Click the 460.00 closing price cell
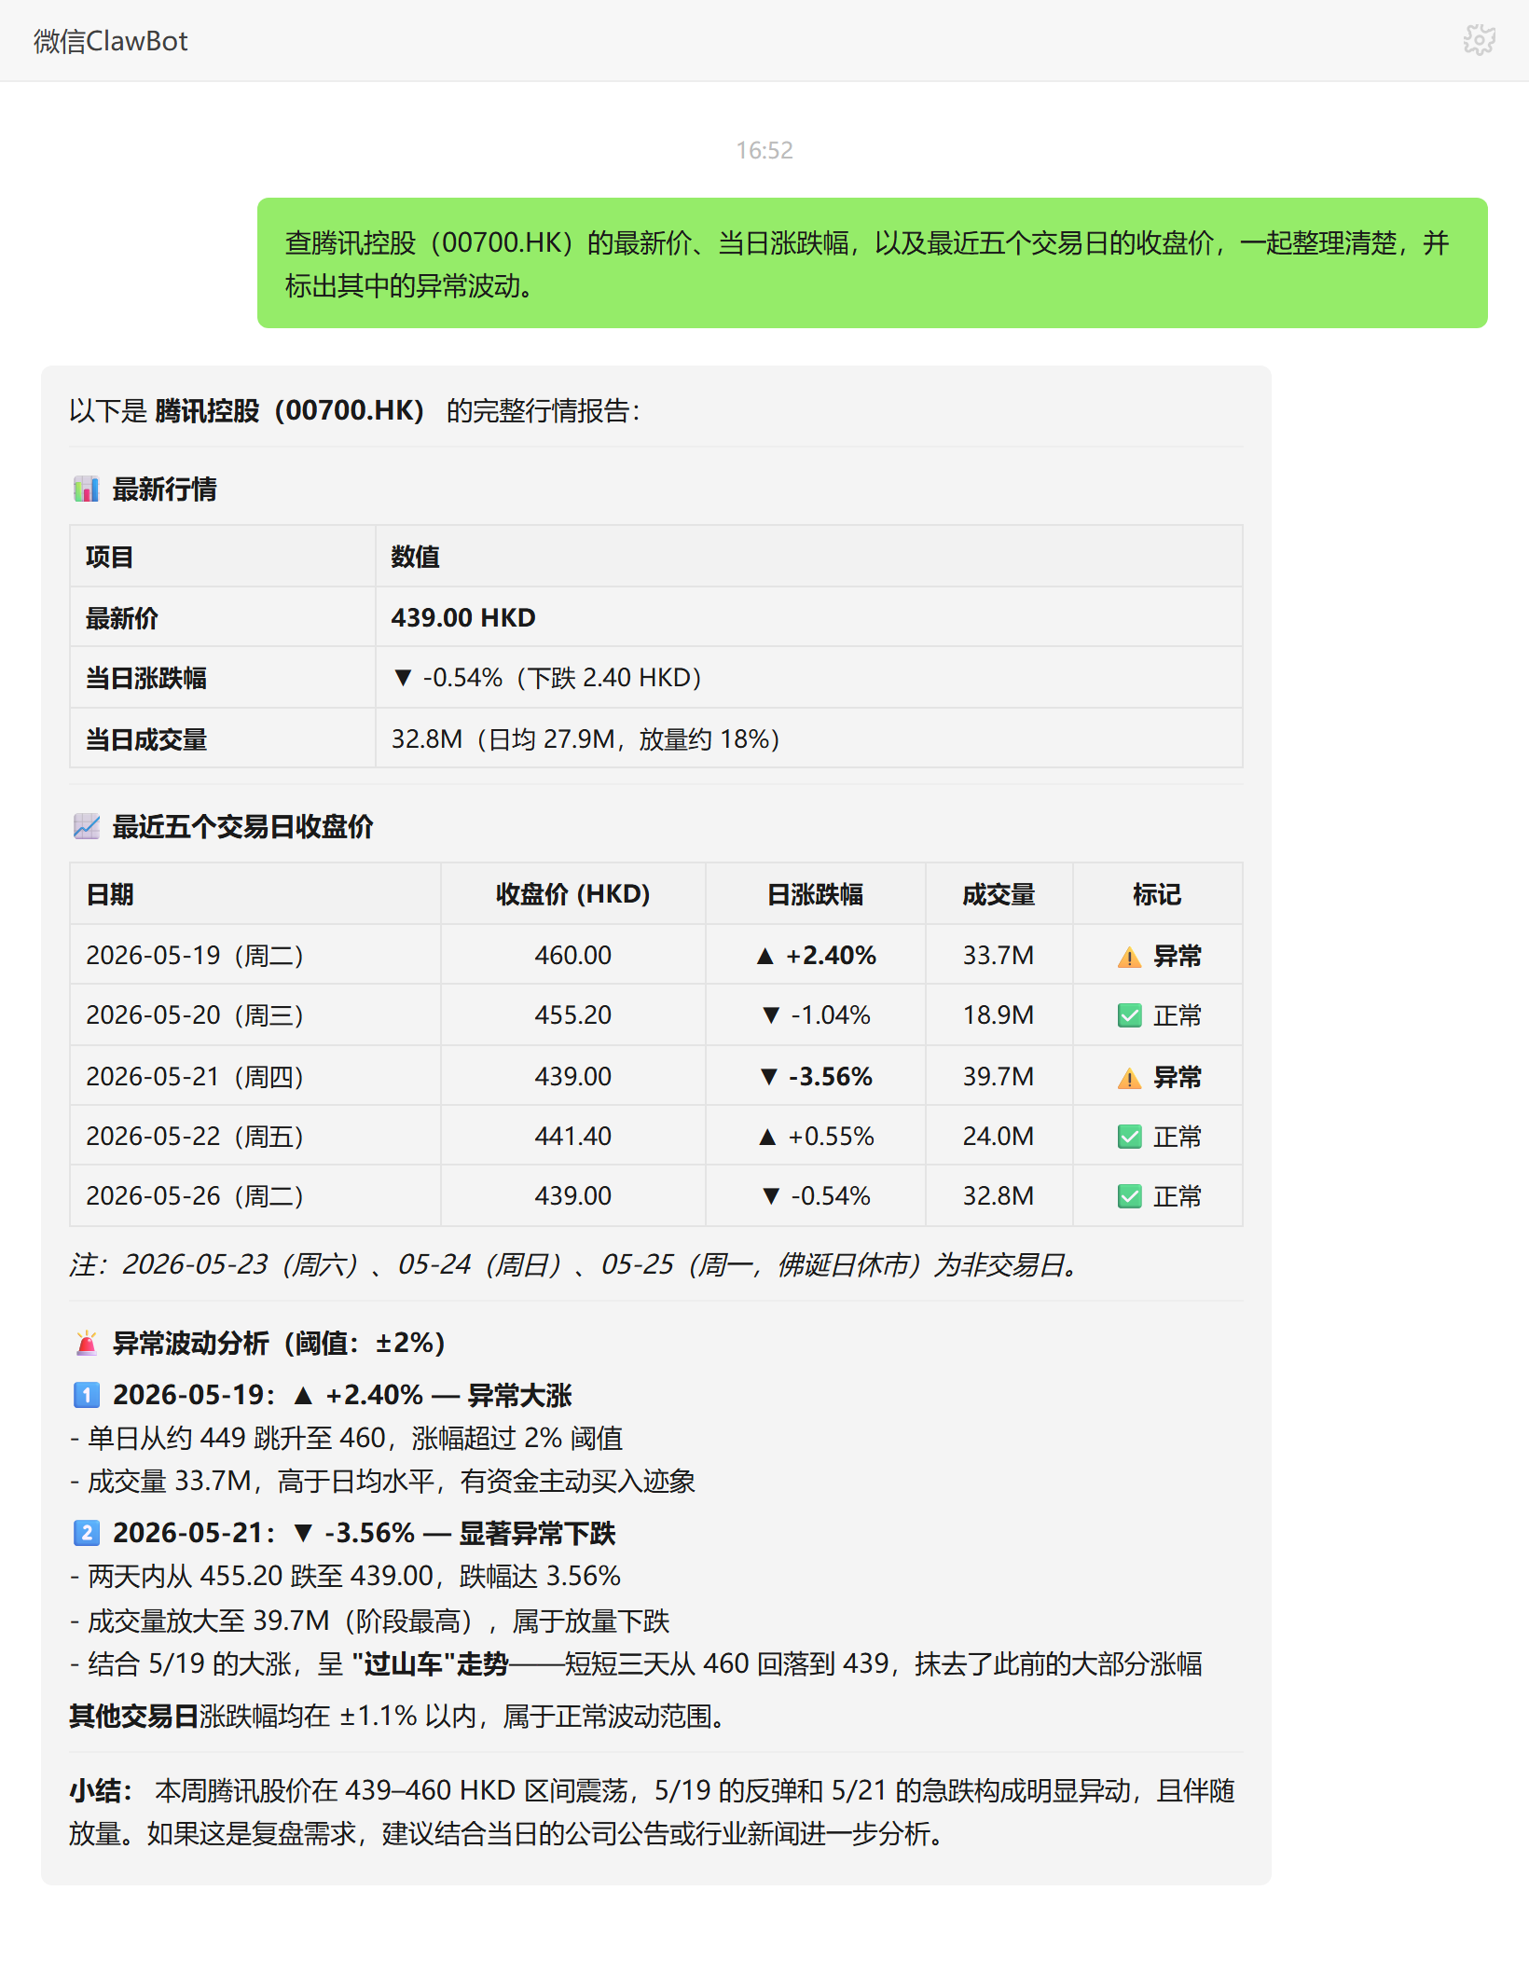 coord(572,956)
